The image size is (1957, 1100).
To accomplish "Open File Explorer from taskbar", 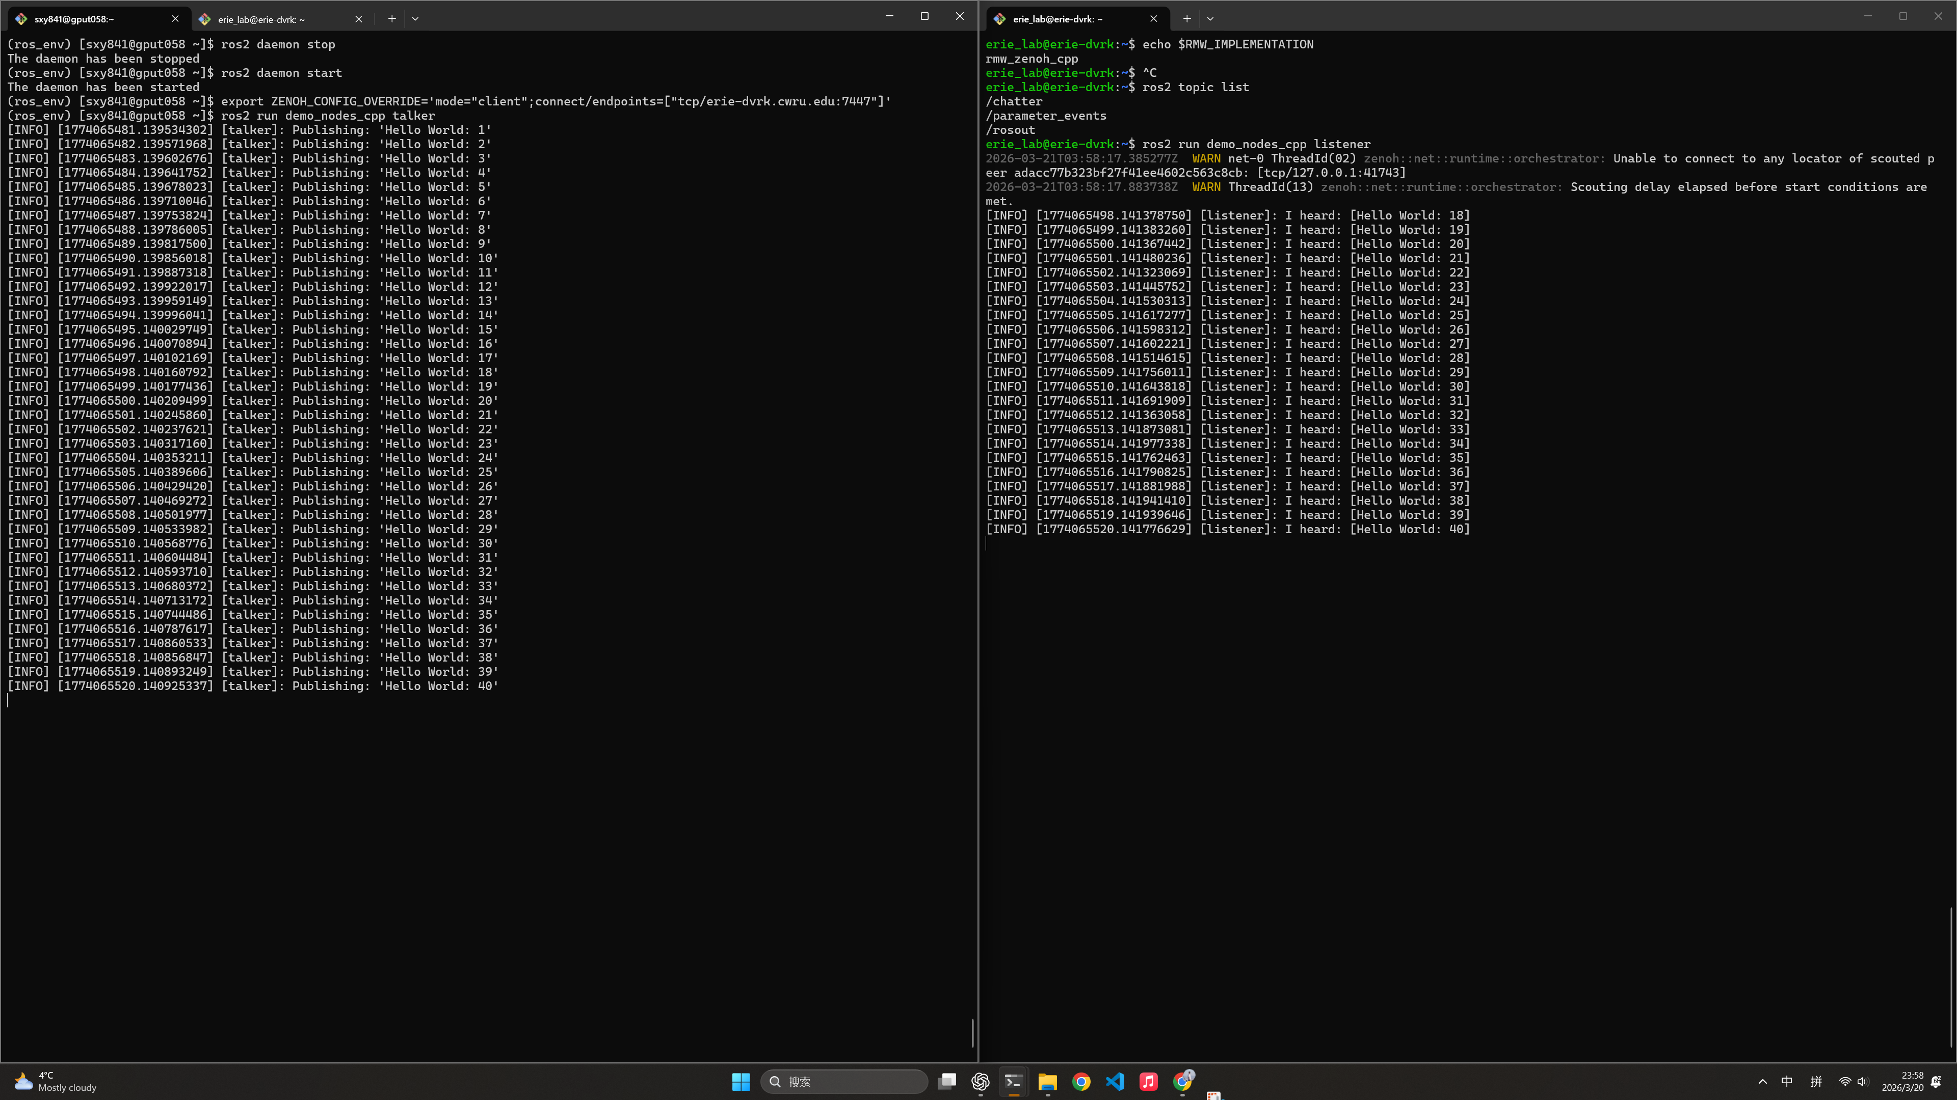I will pos(1048,1082).
